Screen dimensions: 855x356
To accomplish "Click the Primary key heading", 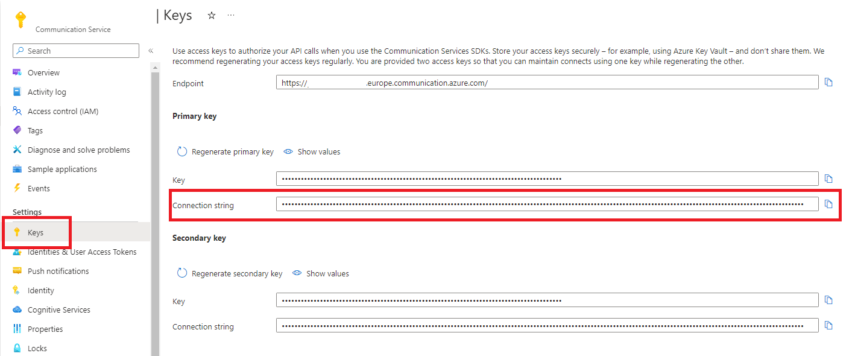I will pos(194,116).
